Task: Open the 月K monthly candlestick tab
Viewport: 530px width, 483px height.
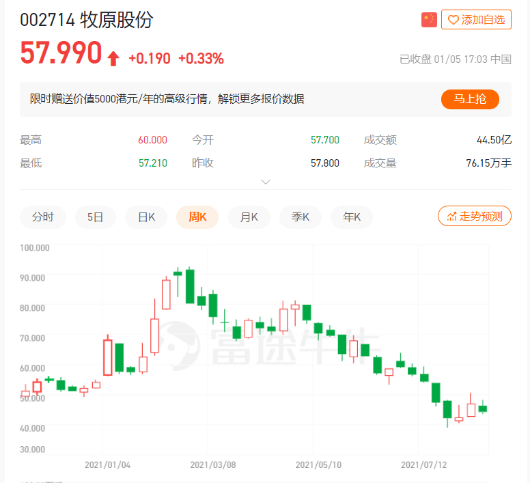Action: (249, 217)
